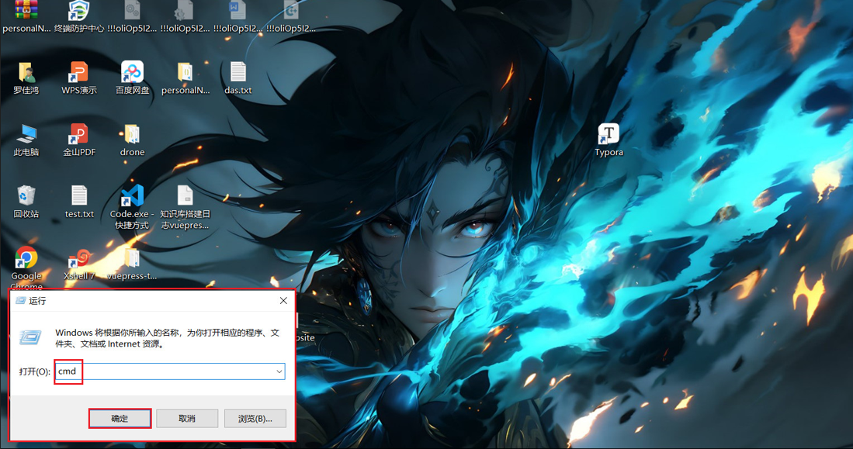Viewport: 853px width, 449px height.
Task: Select the Google Chrome shortcut
Action: click(26, 257)
